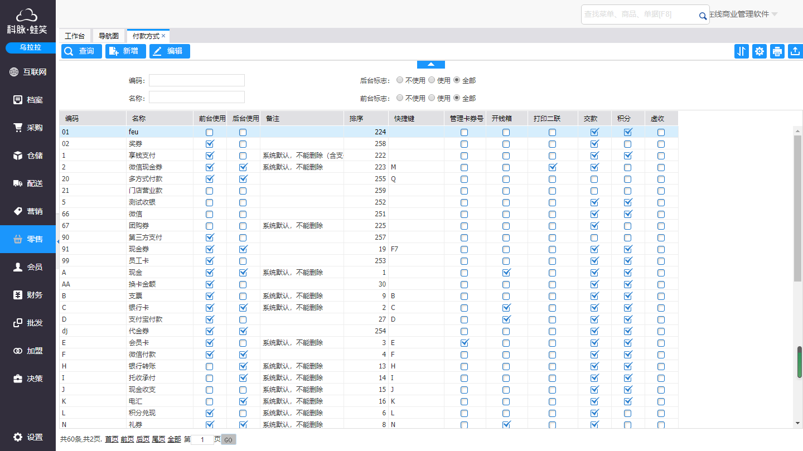Toggle 前台使用 checkbox for feu row
This screenshot has width=803, height=451.
coord(210,132)
